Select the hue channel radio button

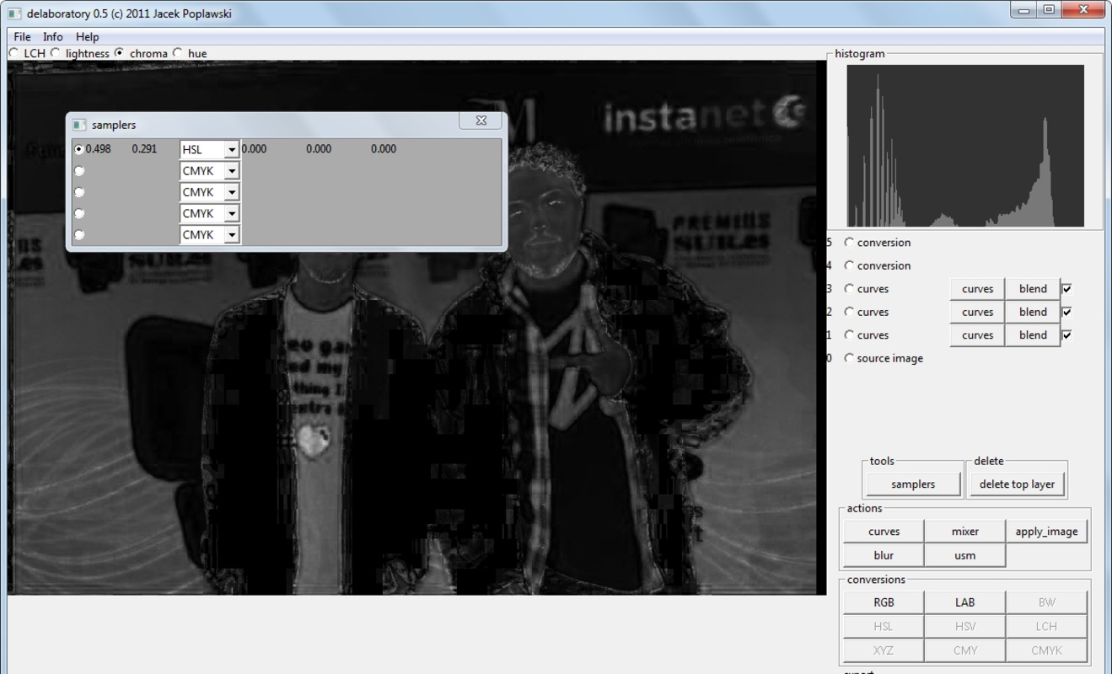click(178, 53)
